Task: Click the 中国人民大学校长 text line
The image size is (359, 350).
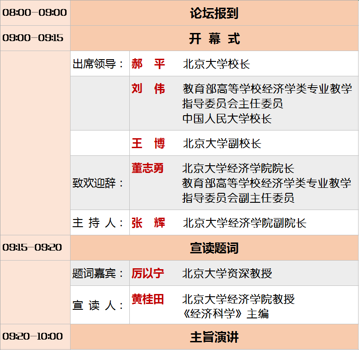Action: (x=227, y=119)
